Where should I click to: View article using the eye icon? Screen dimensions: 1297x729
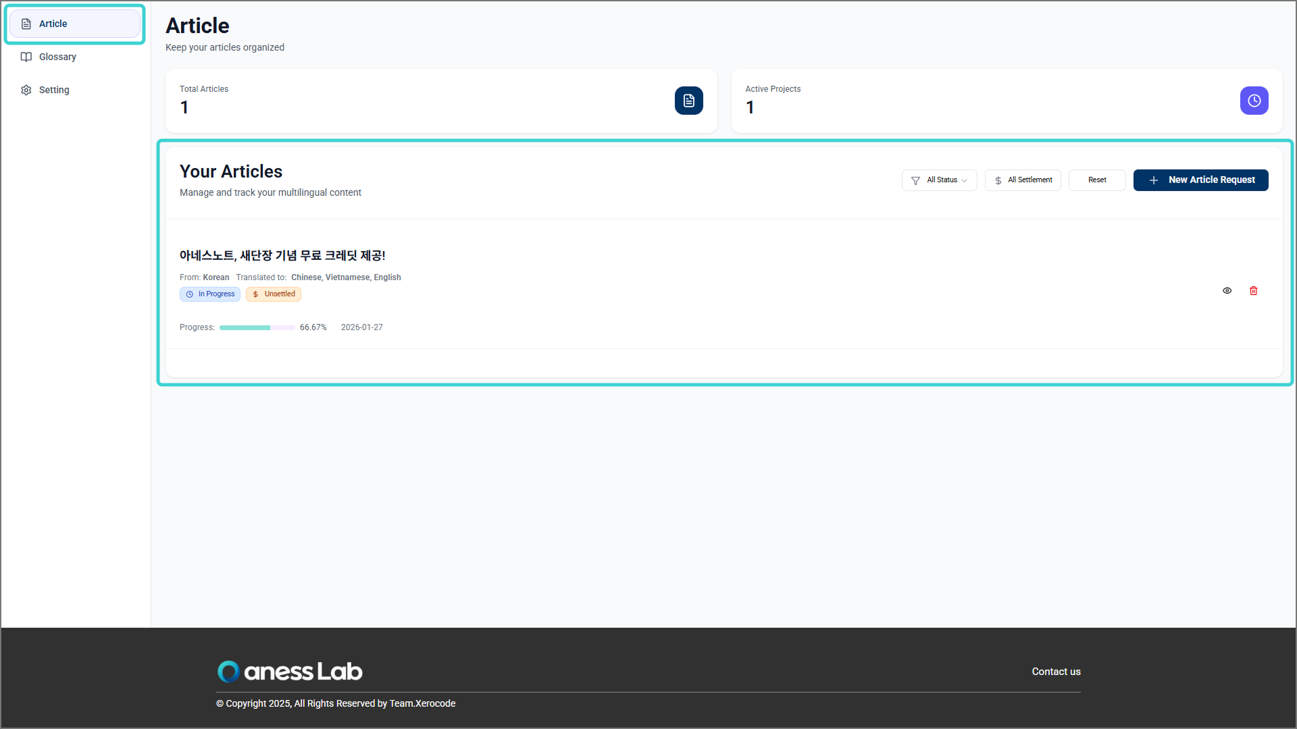tap(1227, 291)
